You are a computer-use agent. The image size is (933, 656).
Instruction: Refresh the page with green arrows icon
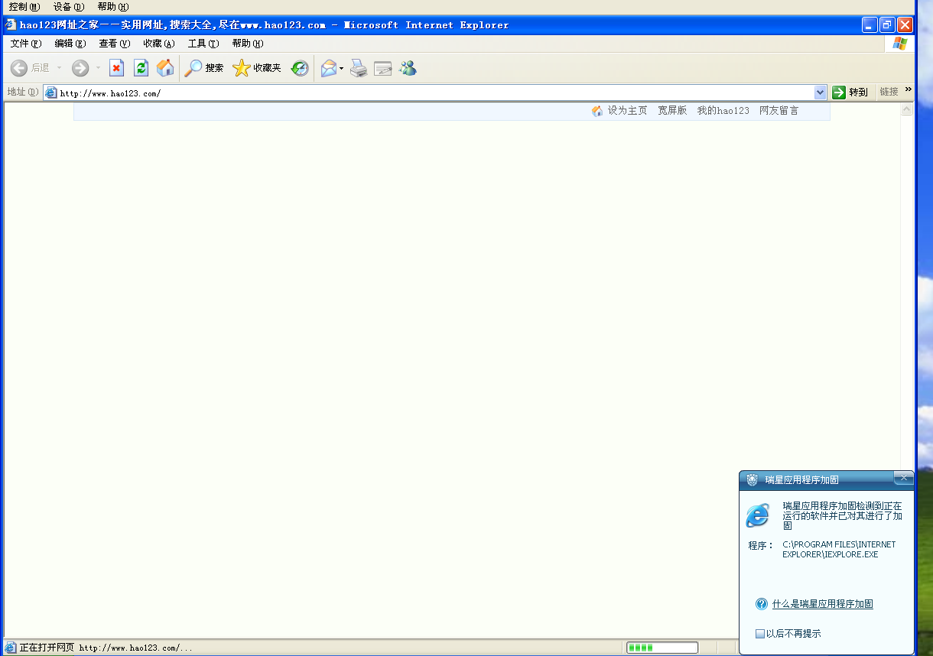click(x=141, y=68)
